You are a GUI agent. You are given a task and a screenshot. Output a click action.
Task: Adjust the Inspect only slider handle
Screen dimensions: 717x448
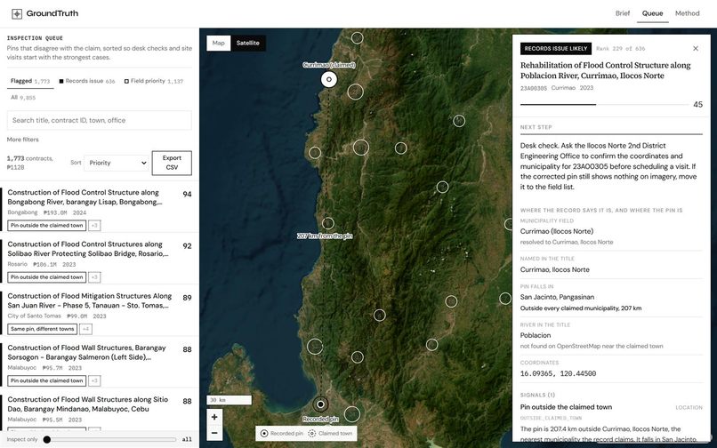46,439
